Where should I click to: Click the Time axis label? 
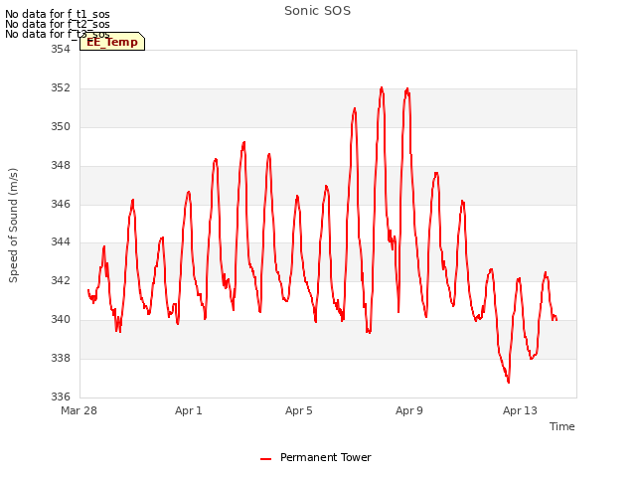561,426
